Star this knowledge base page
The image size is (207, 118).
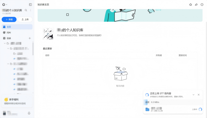[x=190, y=4]
